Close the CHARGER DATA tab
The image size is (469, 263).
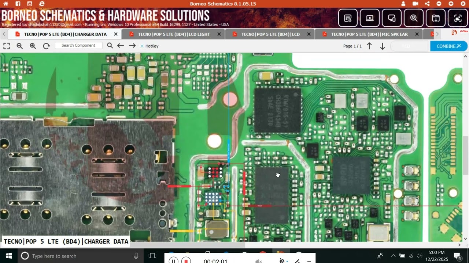(116, 34)
